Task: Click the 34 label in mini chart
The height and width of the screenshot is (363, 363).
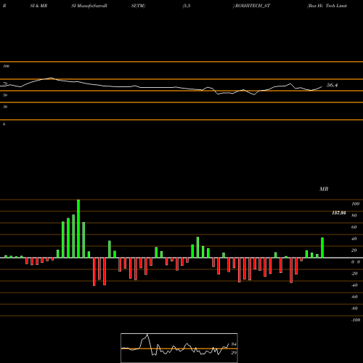Action: 234,344
